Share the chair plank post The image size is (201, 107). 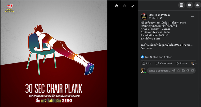tap(181, 63)
